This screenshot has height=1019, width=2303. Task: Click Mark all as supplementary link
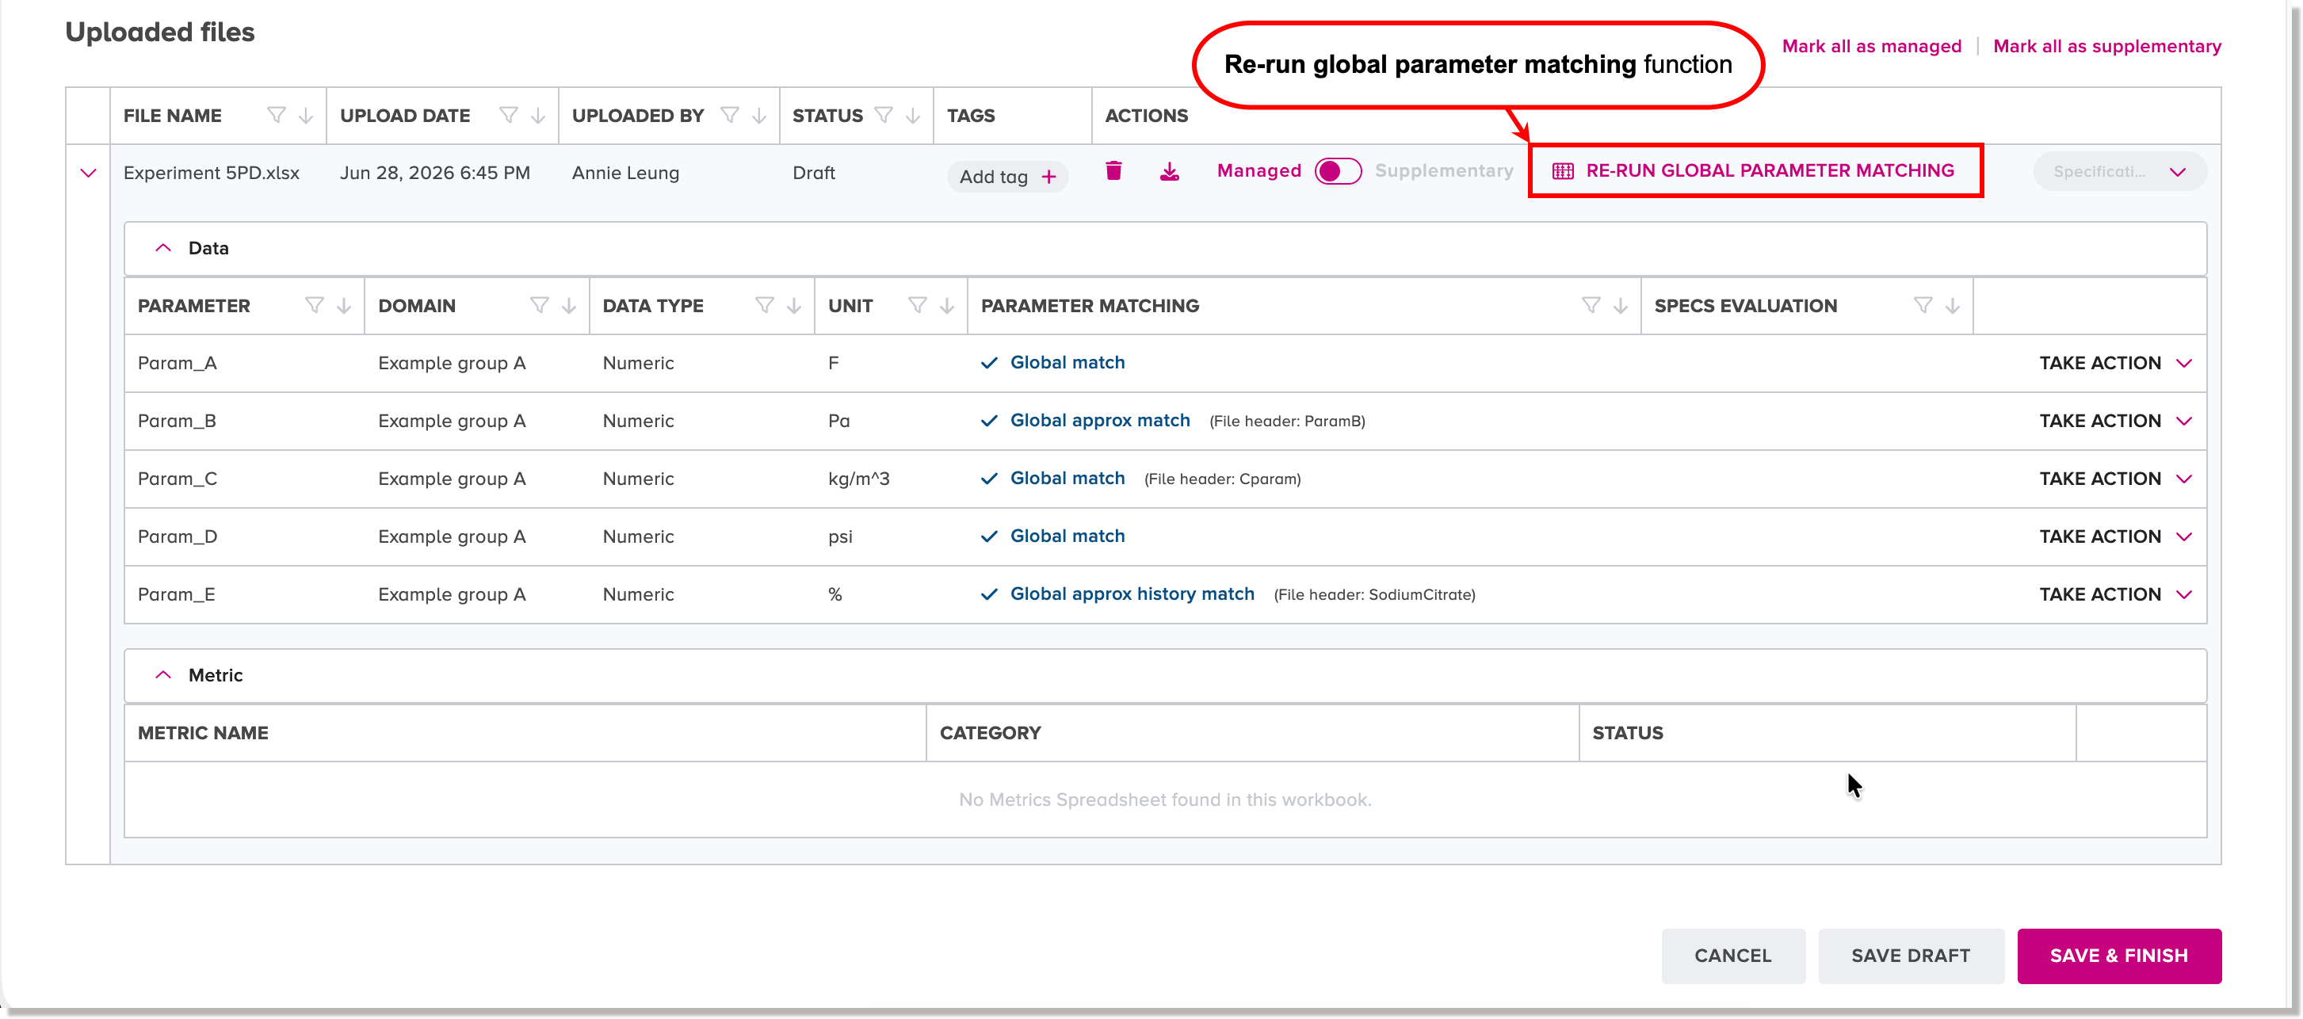tap(2106, 47)
